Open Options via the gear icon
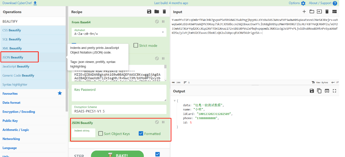The width and height of the screenshot is (345, 157). coord(303,3)
